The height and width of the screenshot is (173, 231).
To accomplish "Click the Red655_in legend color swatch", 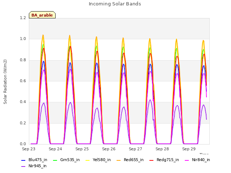I will click(x=119, y=160).
